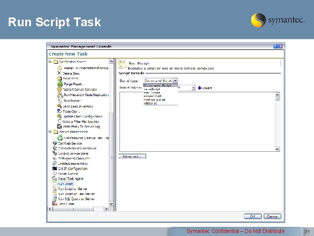Click the Cancel button
The width and height of the screenshot is (314, 236).
(272, 216)
